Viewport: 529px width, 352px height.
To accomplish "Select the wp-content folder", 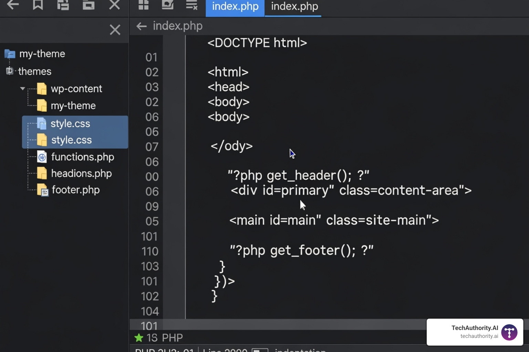I will [x=76, y=89].
